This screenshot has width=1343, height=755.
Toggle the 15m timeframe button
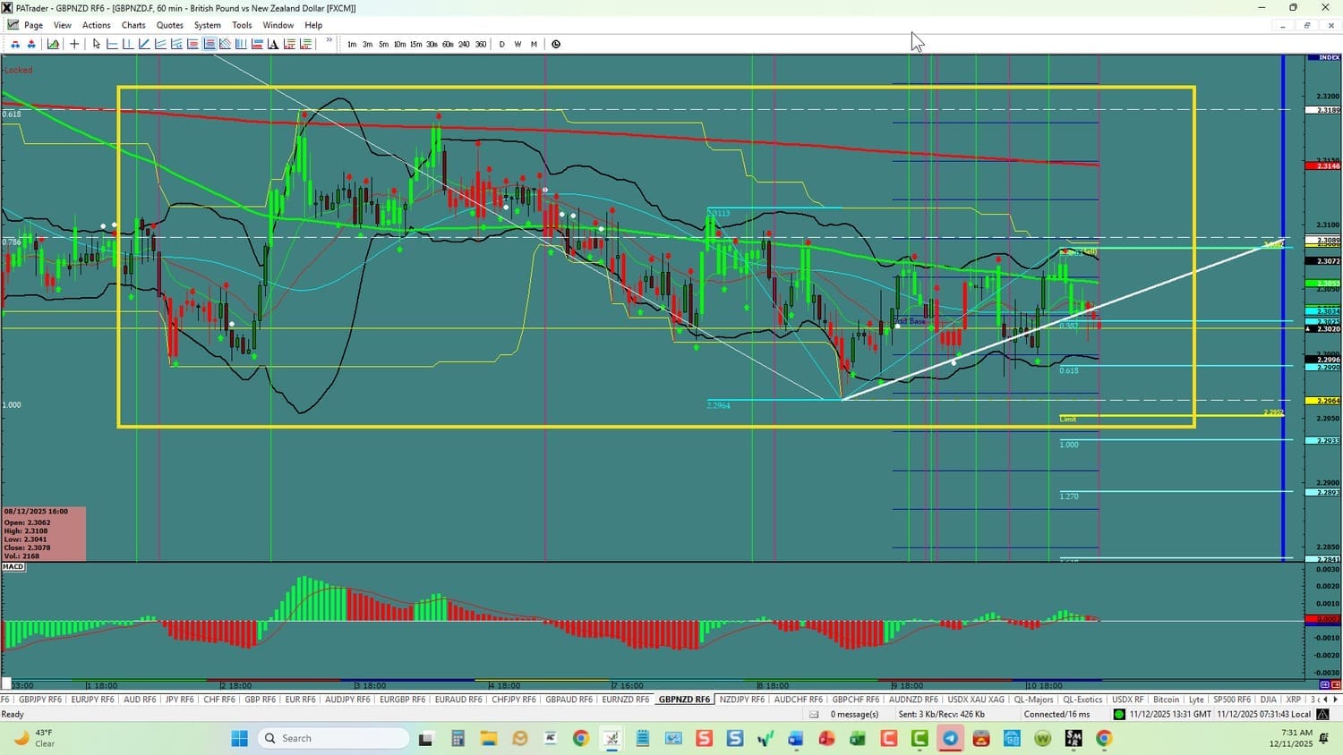415,44
